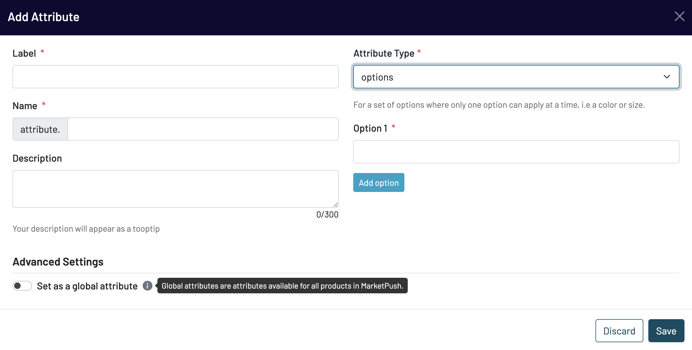Click the Attribute Type field label

384,53
